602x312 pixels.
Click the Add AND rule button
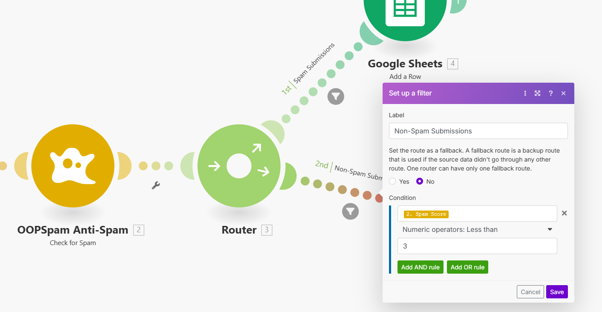(421, 267)
